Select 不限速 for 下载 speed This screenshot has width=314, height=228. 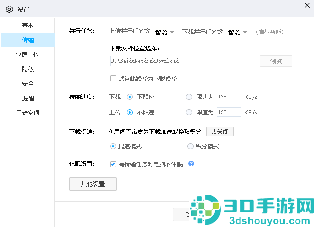(129, 97)
